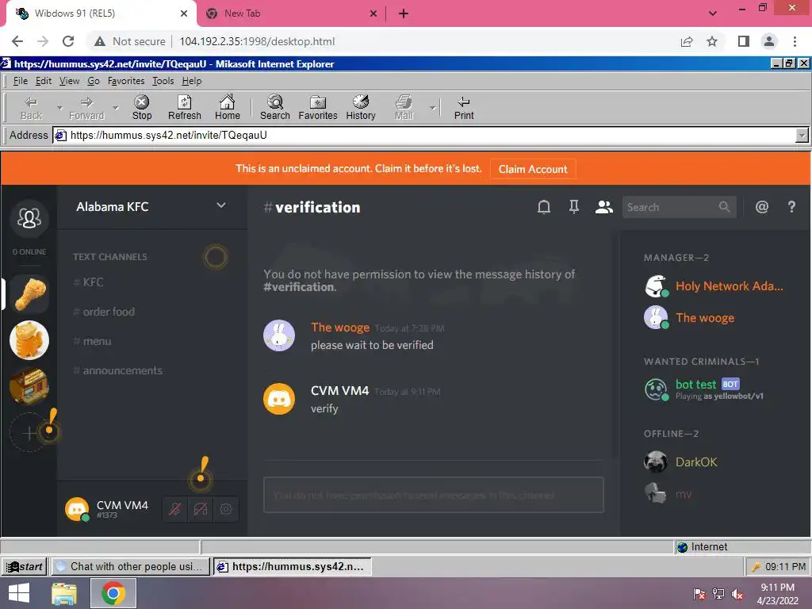Click the Discord Search field
Viewport: 812px width, 609px height.
tap(679, 207)
